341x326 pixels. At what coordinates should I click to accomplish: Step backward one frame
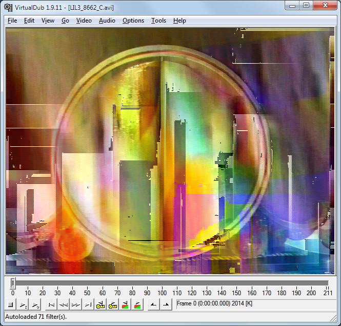point(64,304)
